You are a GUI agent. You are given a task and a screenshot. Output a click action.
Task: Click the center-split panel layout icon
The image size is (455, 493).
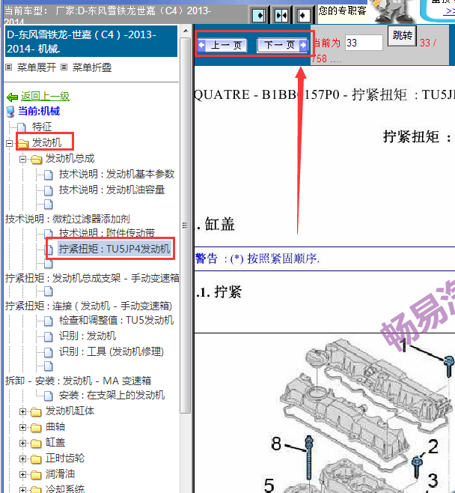(x=281, y=15)
